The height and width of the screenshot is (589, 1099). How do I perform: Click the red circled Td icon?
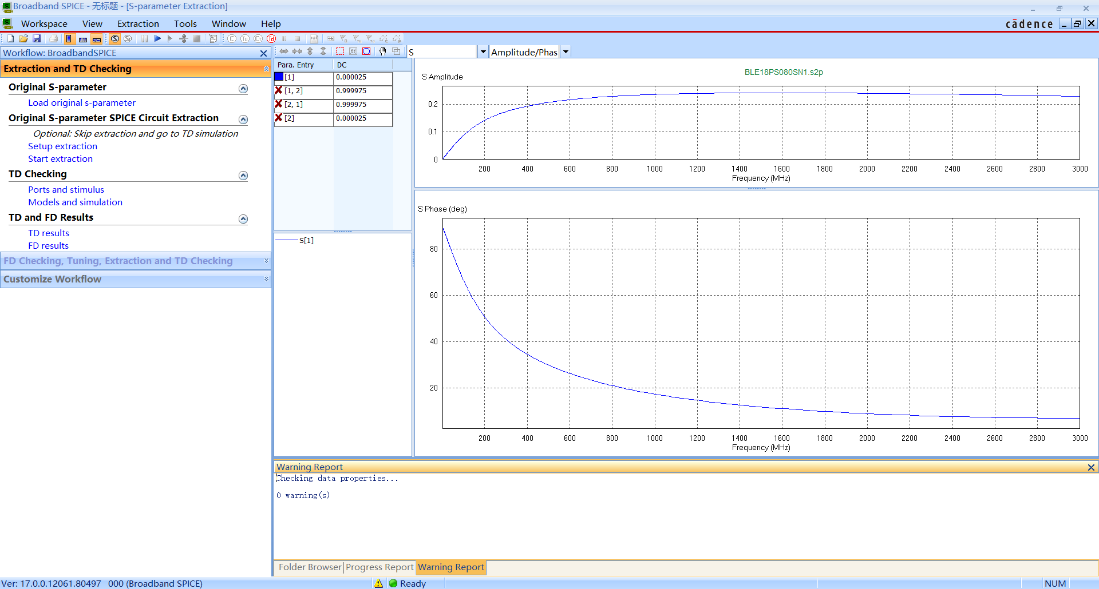pyautogui.click(x=271, y=39)
